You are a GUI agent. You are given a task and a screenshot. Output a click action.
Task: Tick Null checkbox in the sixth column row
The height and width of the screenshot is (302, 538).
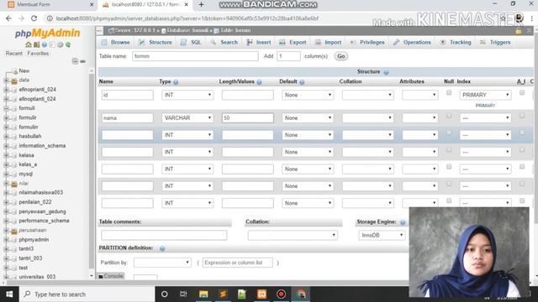pyautogui.click(x=449, y=184)
